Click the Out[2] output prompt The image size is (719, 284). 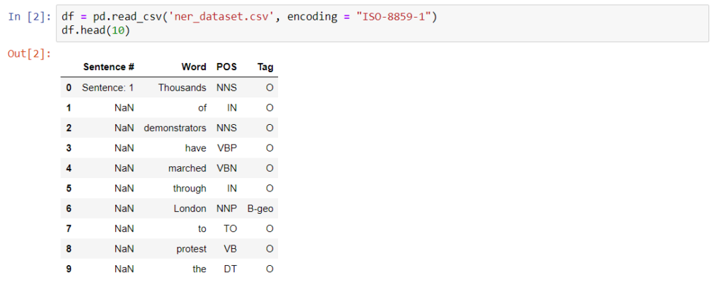click(29, 54)
